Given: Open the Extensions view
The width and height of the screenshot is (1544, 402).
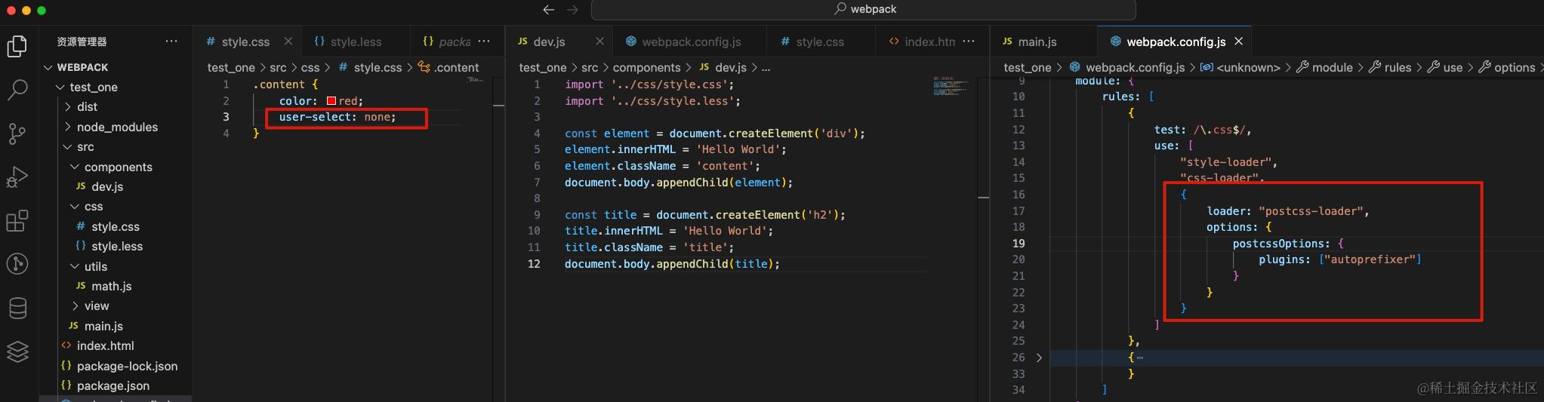Looking at the screenshot, I should (x=17, y=220).
